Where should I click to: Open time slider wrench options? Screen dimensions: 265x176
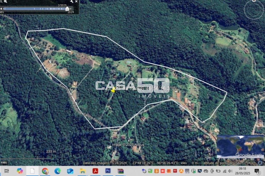tap(72, 1)
